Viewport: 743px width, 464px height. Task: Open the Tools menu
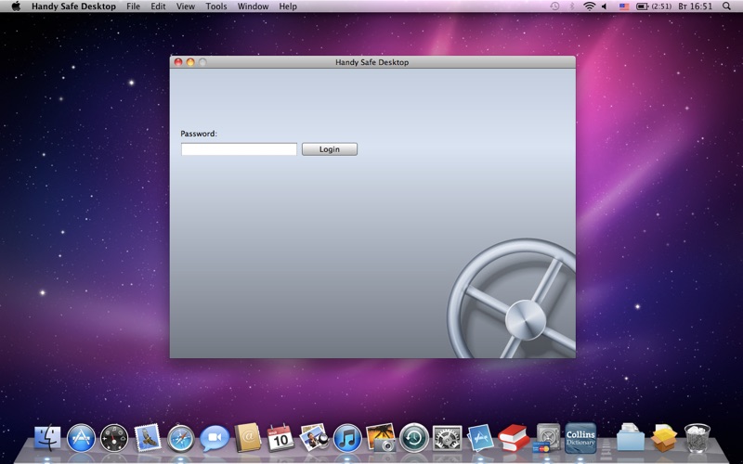point(216,6)
